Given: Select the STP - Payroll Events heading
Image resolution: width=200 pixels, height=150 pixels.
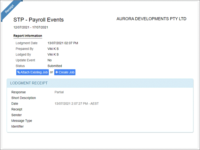Looking at the screenshot, I should point(39,20).
